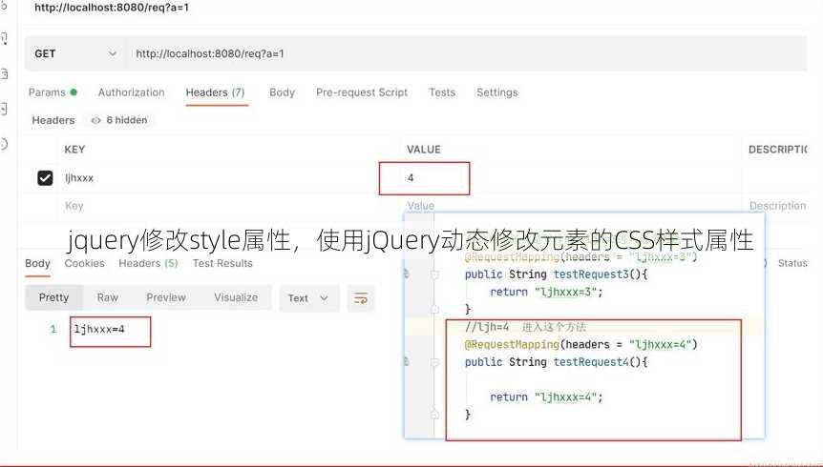The image size is (823, 467).
Task: Click the Status label in response bar
Action: click(792, 263)
